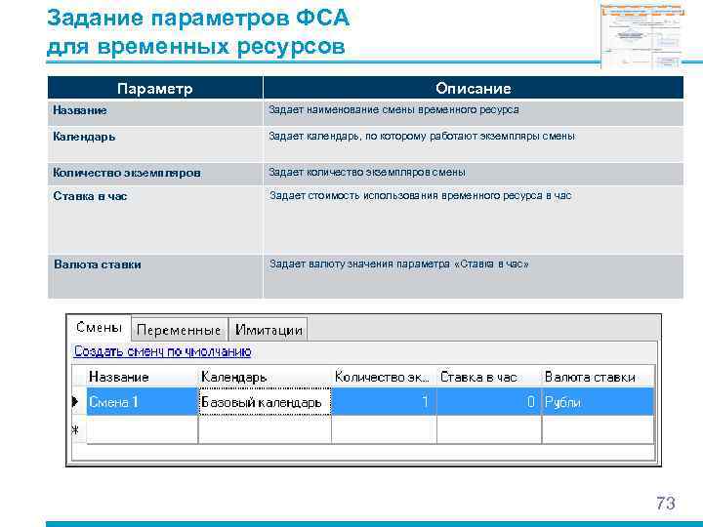The image size is (703, 527).
Task: Click the Валюта ставки column header
Action: coord(598,377)
